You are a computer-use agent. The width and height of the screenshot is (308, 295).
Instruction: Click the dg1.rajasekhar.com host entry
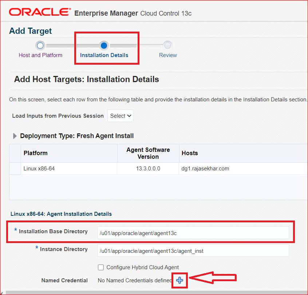[205, 169]
